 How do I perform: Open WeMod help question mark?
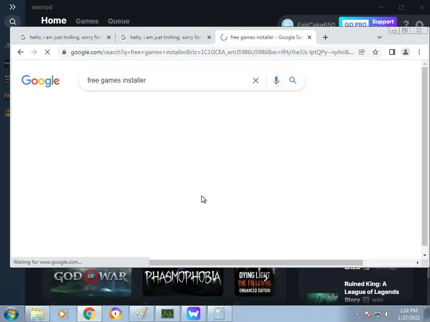point(406,23)
